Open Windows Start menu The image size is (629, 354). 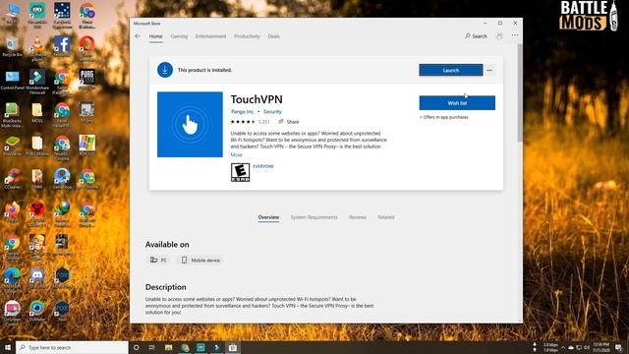[x=8, y=347]
